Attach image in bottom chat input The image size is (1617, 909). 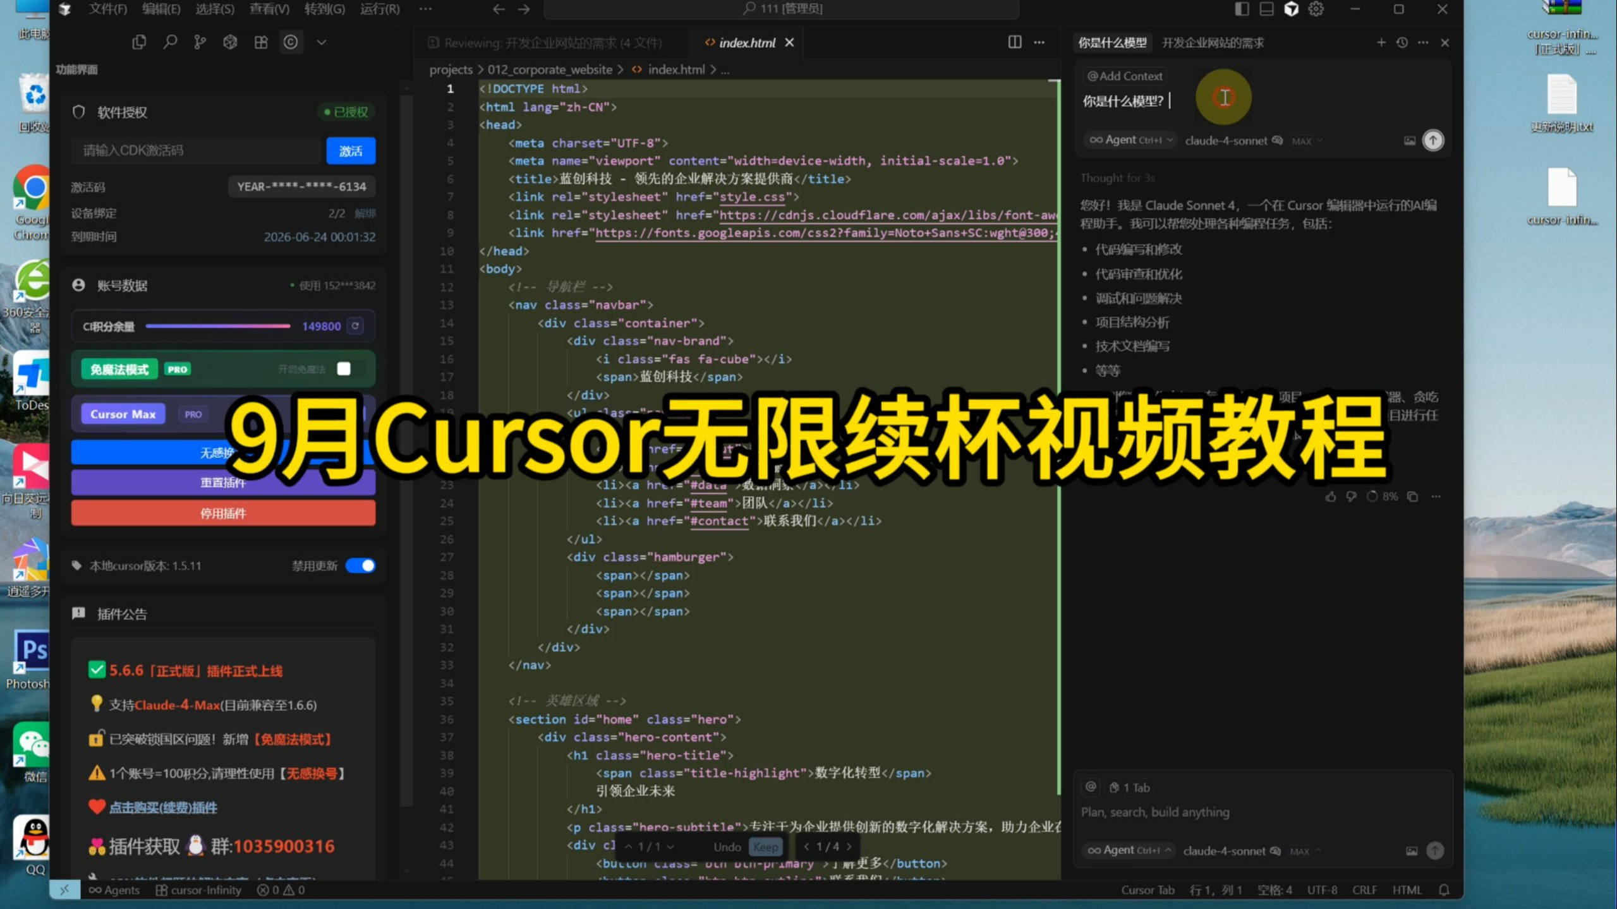[1412, 851]
